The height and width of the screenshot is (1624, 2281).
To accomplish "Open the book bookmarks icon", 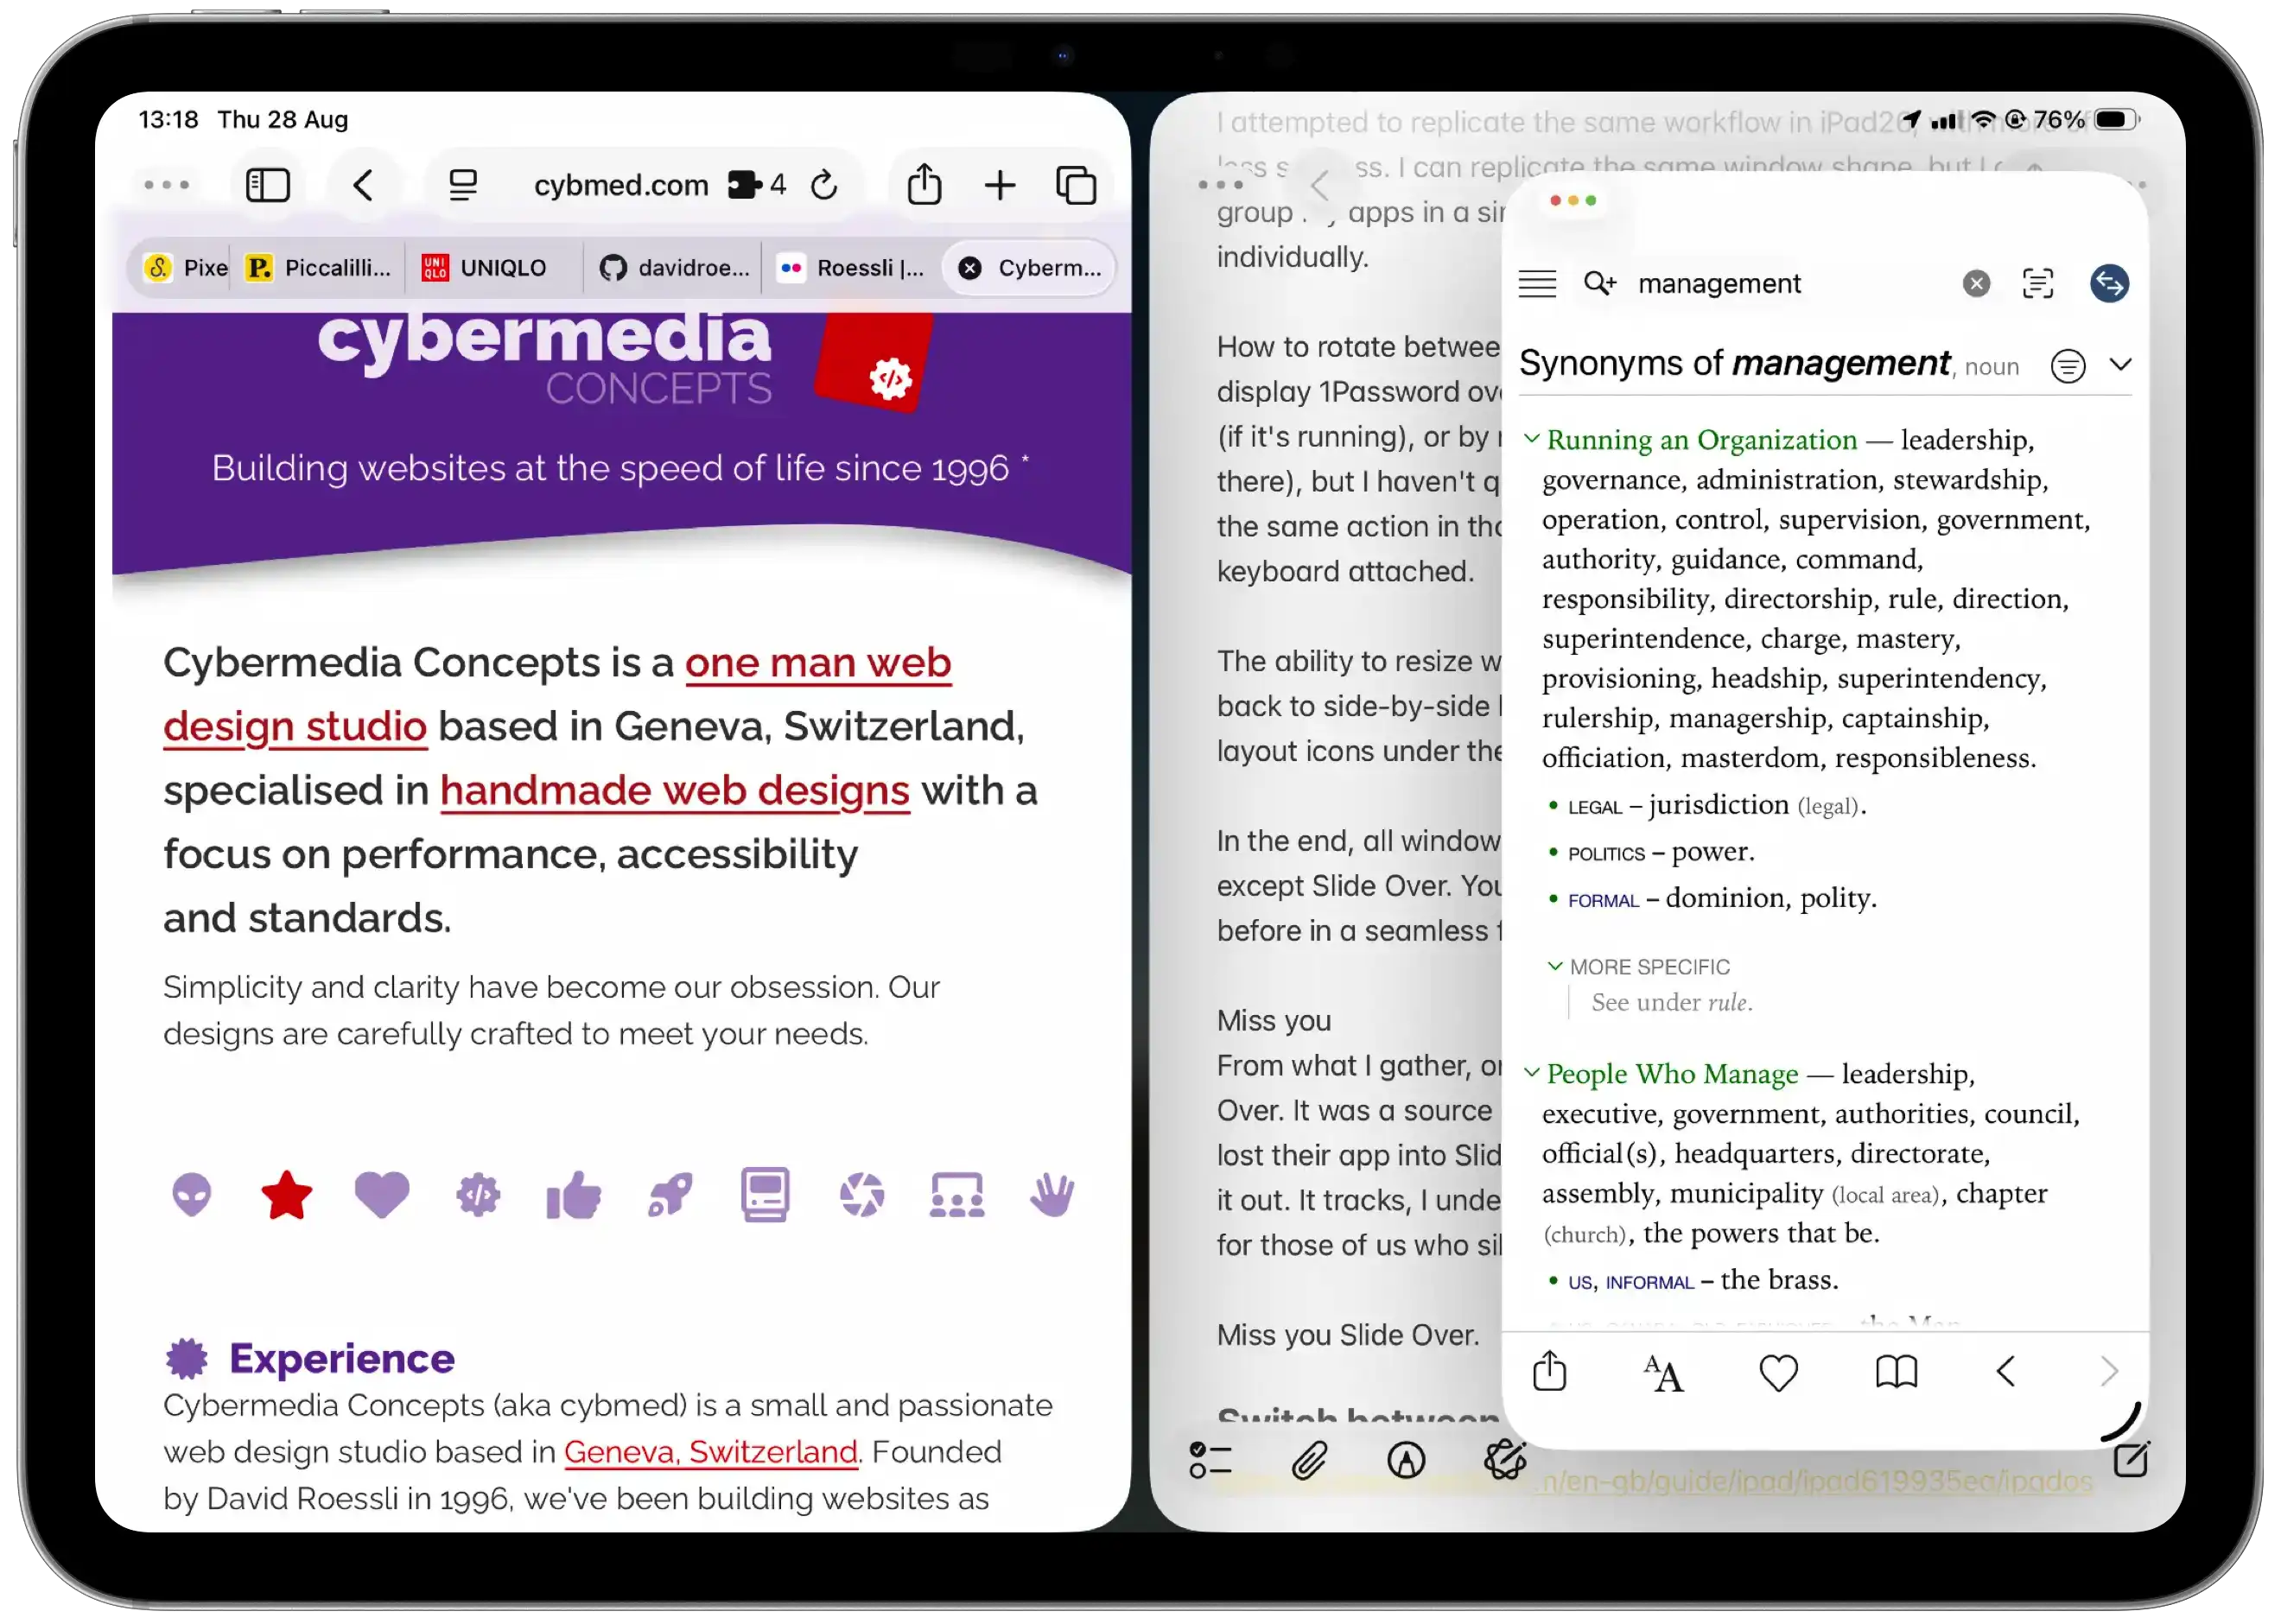I will [x=1896, y=1373].
